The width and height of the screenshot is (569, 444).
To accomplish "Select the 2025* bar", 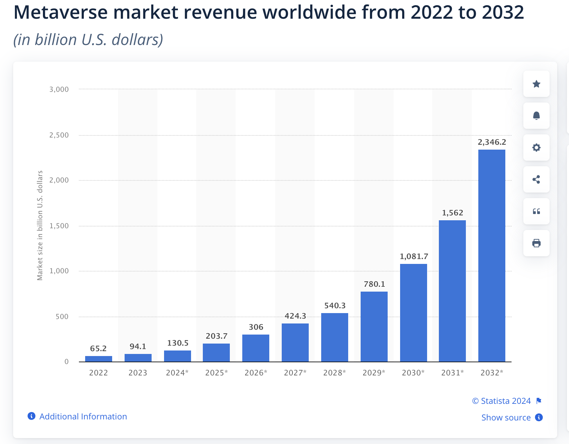I will pos(216,353).
